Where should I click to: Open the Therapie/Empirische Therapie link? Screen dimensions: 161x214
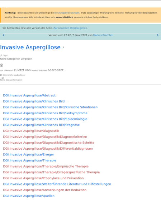click(x=46, y=166)
